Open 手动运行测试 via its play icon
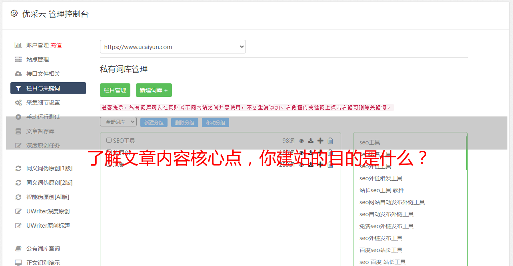The height and width of the screenshot is (266, 513). pos(18,117)
